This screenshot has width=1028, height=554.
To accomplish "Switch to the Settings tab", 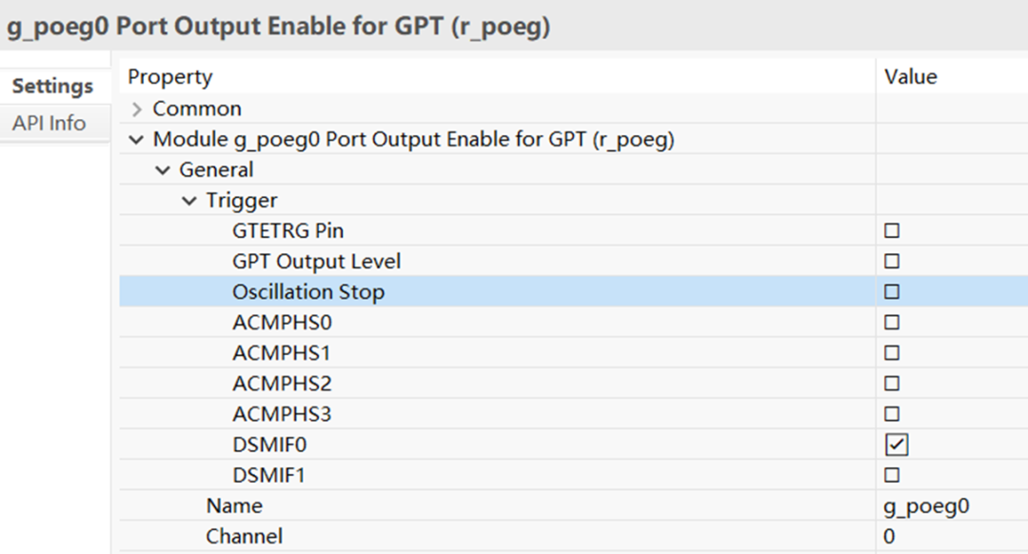I will (x=52, y=86).
